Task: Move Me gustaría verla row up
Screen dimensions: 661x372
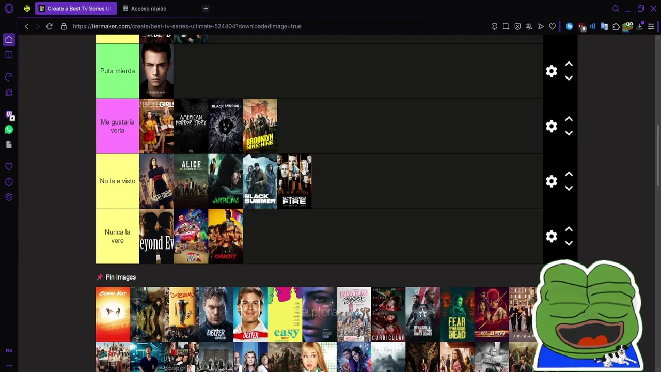Action: (569, 119)
